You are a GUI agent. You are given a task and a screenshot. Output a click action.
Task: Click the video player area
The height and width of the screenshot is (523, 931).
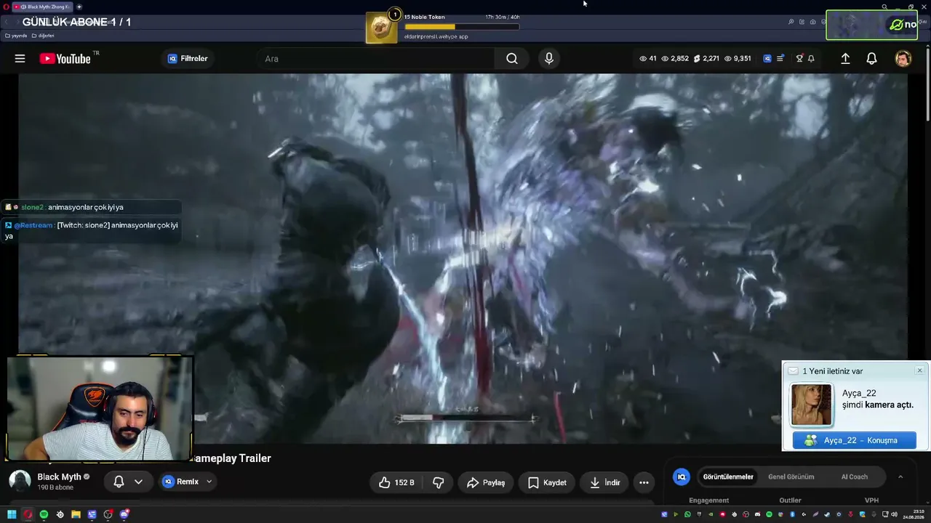[x=463, y=258]
